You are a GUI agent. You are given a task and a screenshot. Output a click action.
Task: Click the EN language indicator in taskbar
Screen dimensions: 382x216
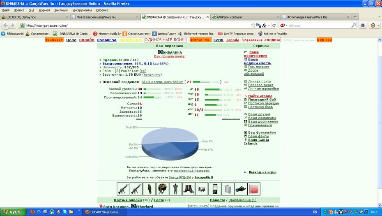click(315, 212)
